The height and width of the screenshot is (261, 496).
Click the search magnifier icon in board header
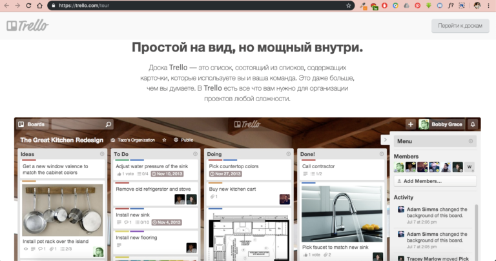pyautogui.click(x=108, y=124)
